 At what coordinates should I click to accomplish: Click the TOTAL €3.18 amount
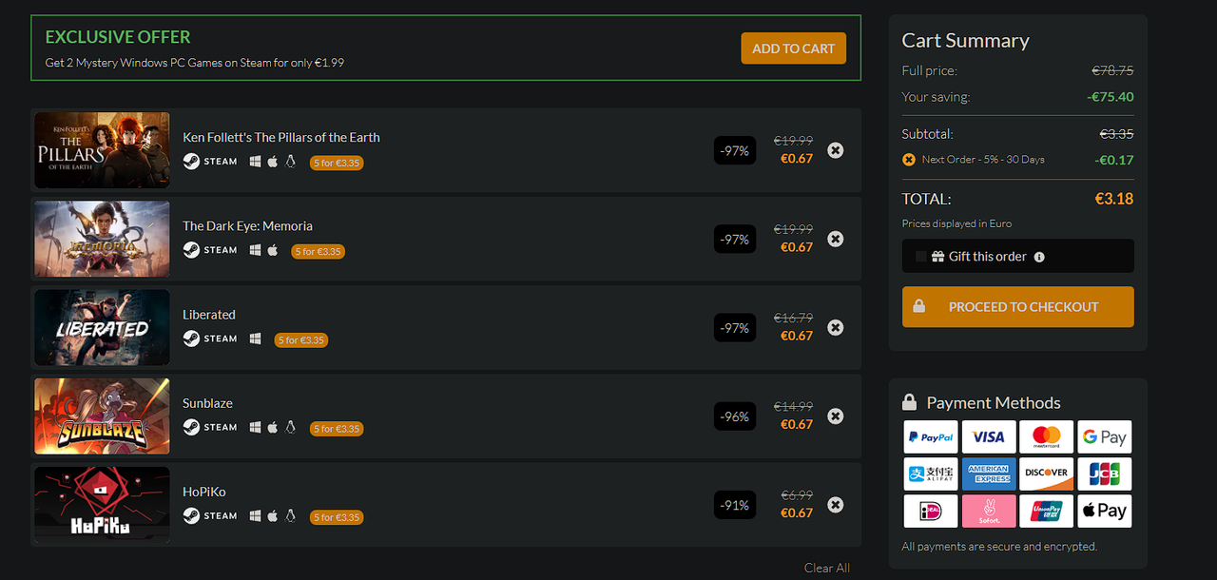[1114, 199]
